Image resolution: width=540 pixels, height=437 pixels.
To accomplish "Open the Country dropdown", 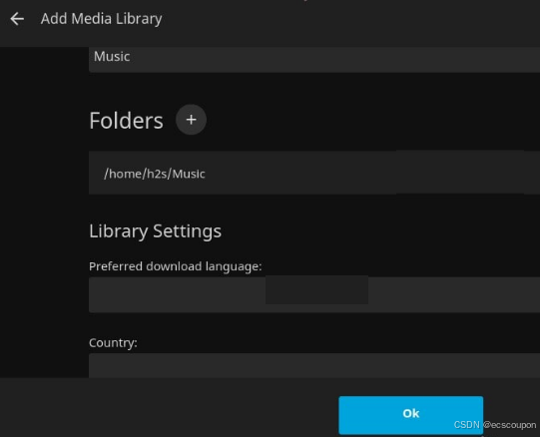I will point(314,365).
